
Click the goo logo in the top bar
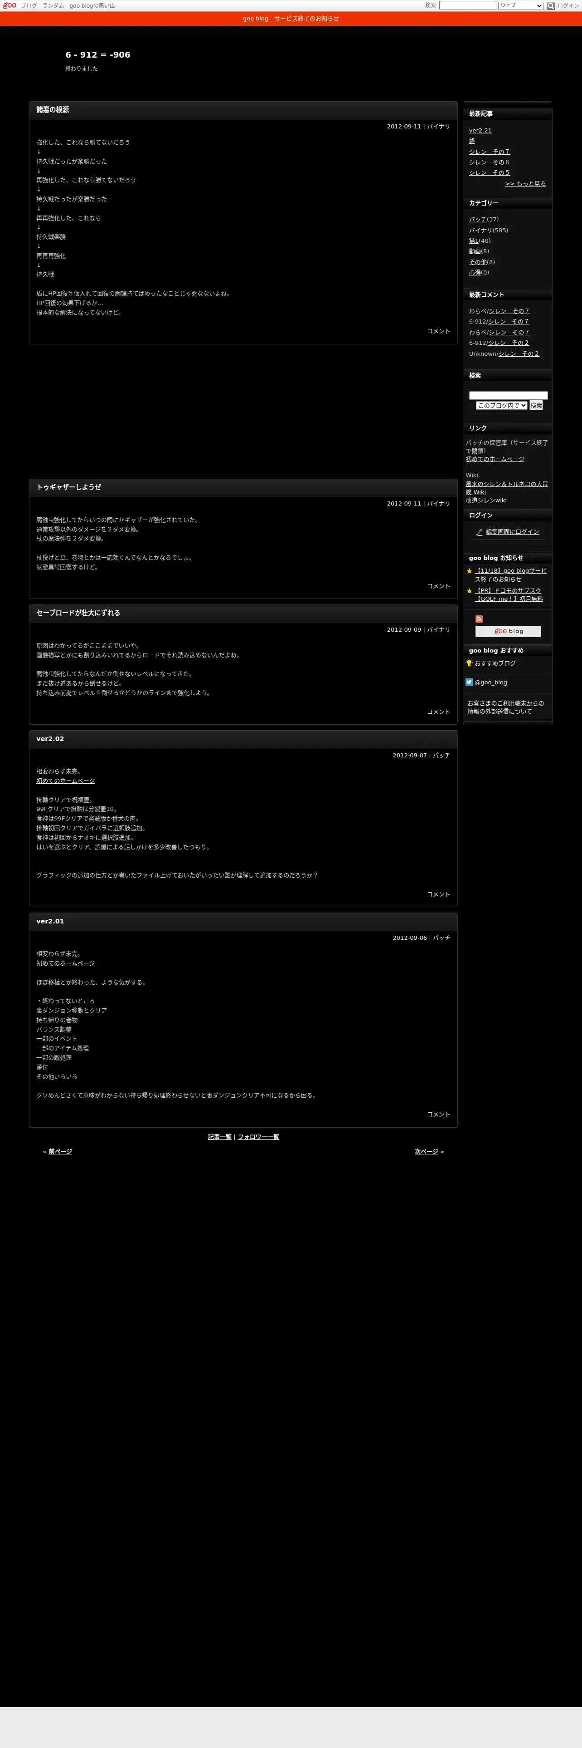pos(10,5)
